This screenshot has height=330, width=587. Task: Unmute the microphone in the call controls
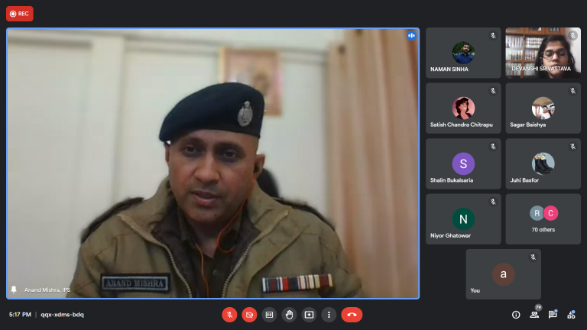point(229,314)
